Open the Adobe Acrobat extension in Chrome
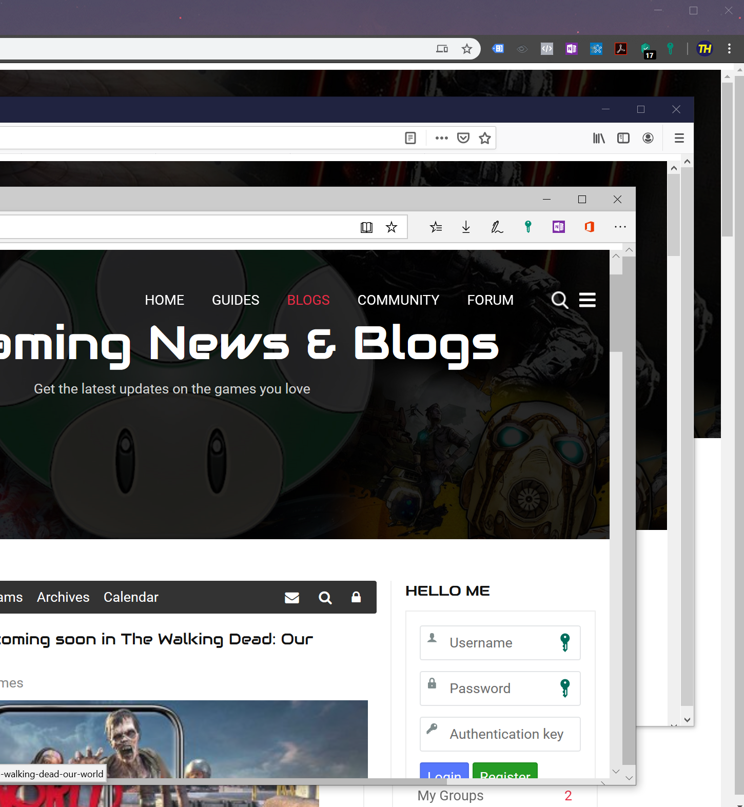The image size is (744, 807). 621,49
